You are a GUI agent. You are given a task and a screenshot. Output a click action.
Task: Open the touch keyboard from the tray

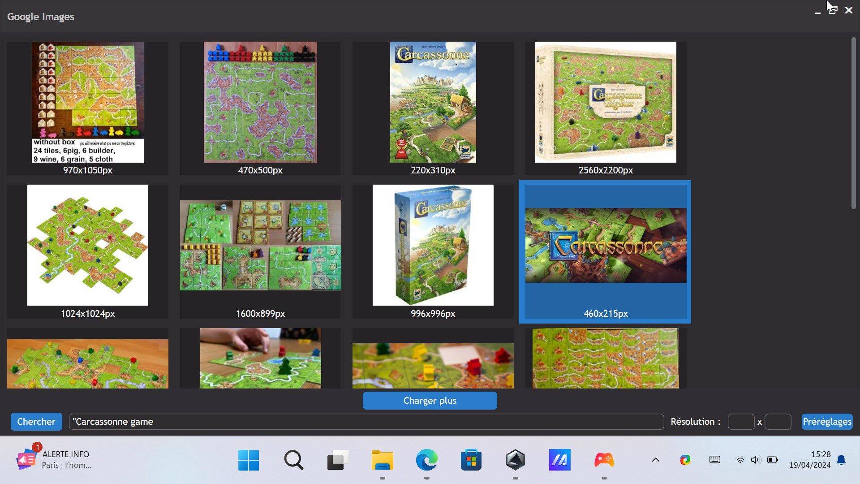(x=715, y=460)
